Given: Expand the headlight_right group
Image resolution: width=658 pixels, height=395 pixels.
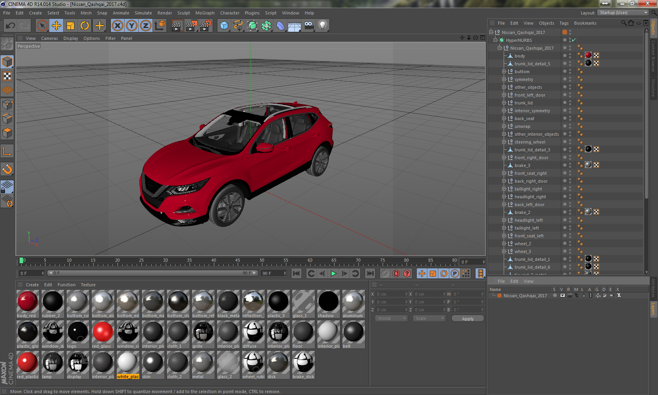Looking at the screenshot, I should pos(504,197).
